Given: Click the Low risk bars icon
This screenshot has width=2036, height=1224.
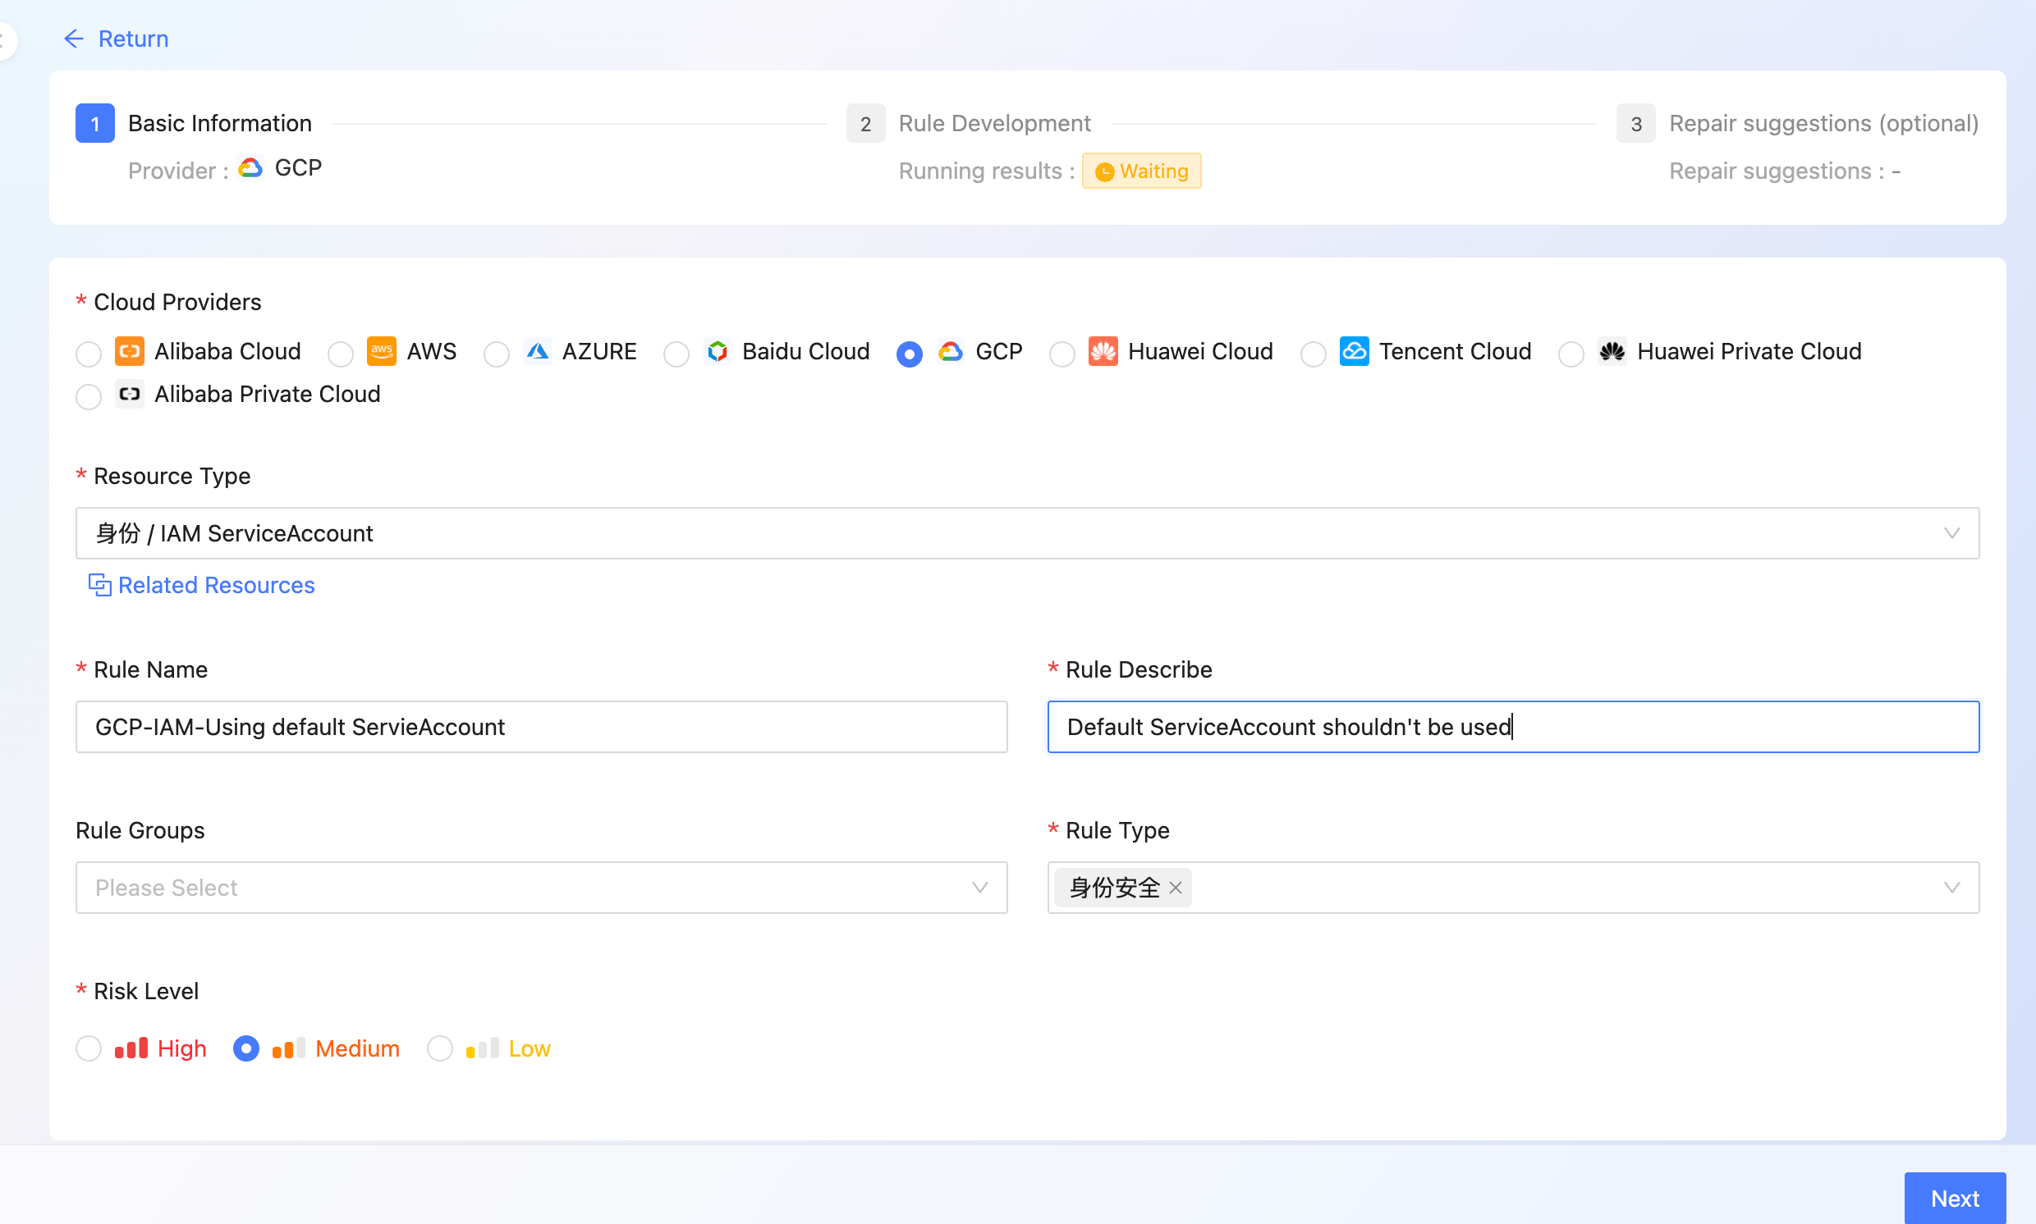Looking at the screenshot, I should [x=483, y=1048].
